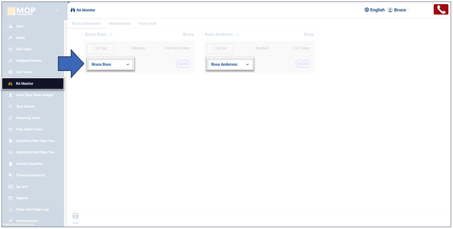Switch to the Maintenance tab

click(119, 23)
